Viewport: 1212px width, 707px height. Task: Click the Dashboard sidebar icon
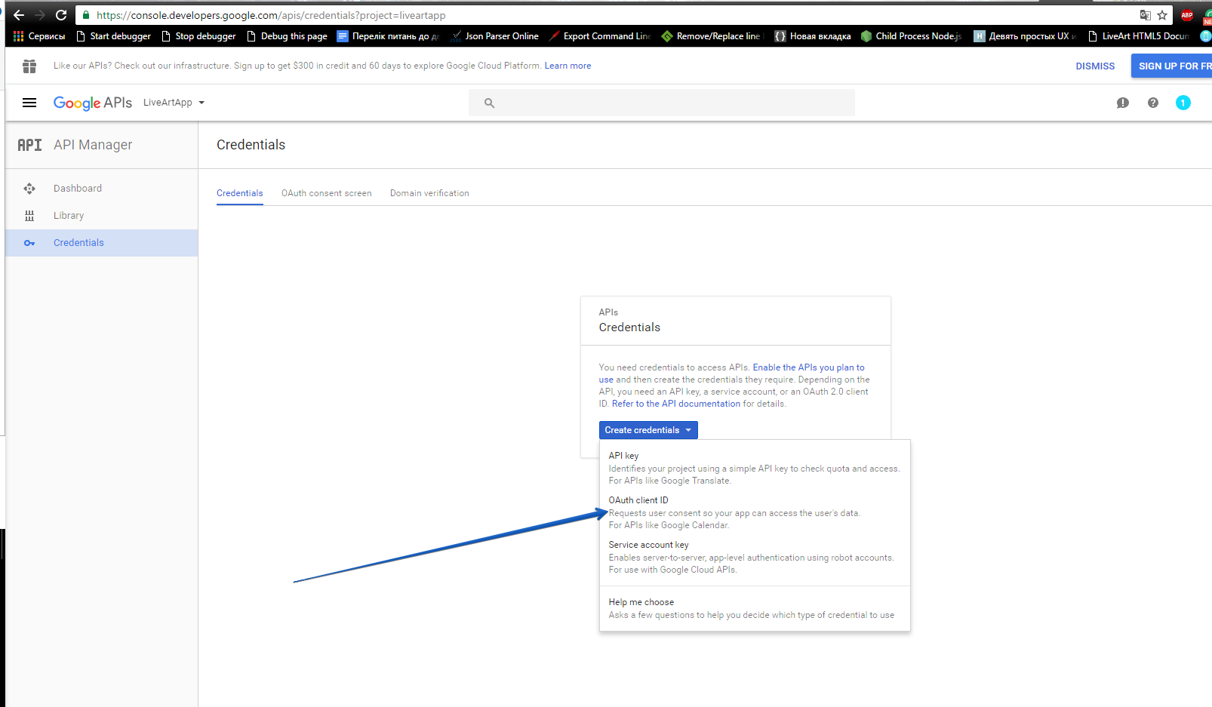[x=29, y=189]
